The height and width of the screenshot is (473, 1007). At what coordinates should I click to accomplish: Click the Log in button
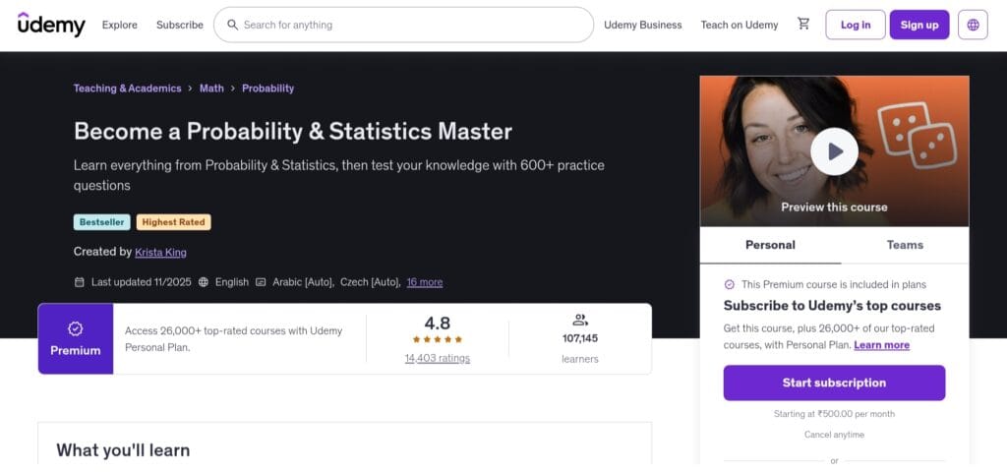pos(856,25)
